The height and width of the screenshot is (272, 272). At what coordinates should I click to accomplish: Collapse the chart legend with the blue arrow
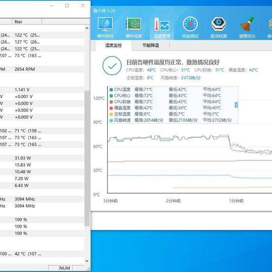tap(236, 105)
